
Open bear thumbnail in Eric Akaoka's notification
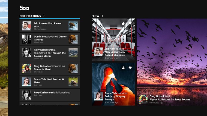73,26
